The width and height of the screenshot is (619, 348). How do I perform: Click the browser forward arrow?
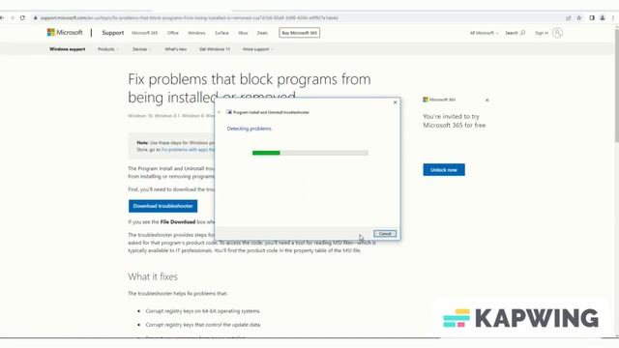coord(13,17)
